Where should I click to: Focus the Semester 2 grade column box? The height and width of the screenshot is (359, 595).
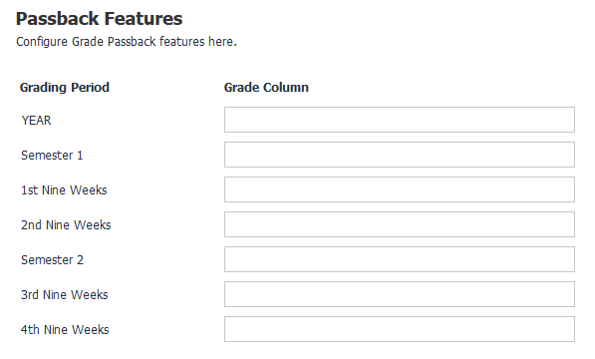(400, 259)
